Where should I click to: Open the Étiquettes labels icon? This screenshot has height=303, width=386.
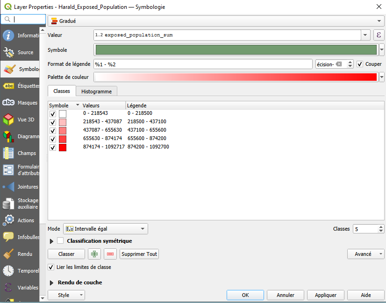coord(8,86)
